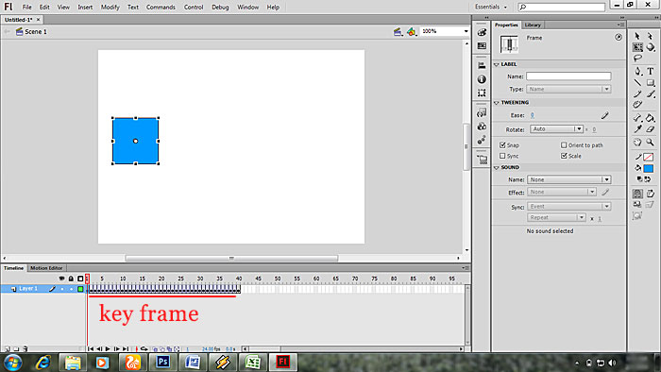Enable the Orient to path checkbox

[x=564, y=144]
